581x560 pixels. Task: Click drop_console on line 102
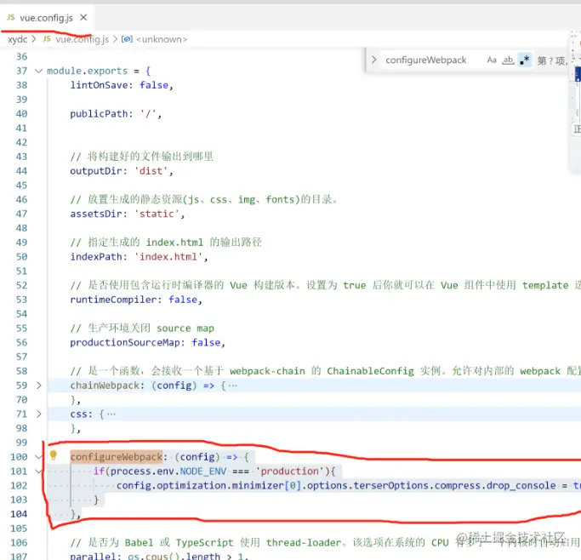tap(521, 485)
